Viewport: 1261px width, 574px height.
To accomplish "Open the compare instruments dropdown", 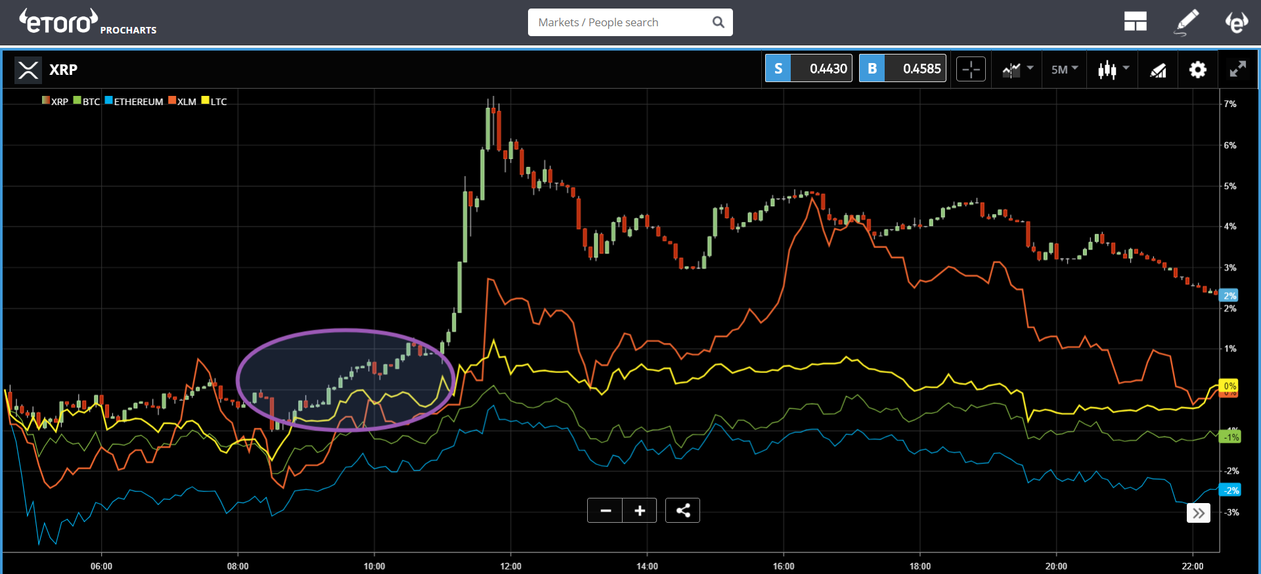I will pos(1017,69).
